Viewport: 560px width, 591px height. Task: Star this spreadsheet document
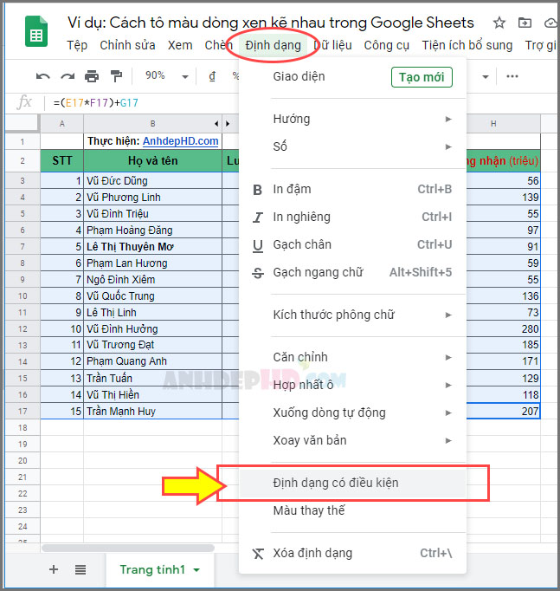(x=499, y=23)
